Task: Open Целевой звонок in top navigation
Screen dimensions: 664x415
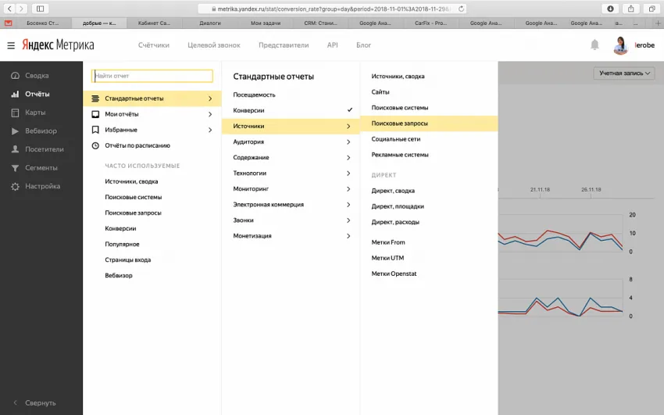Action: coord(213,45)
